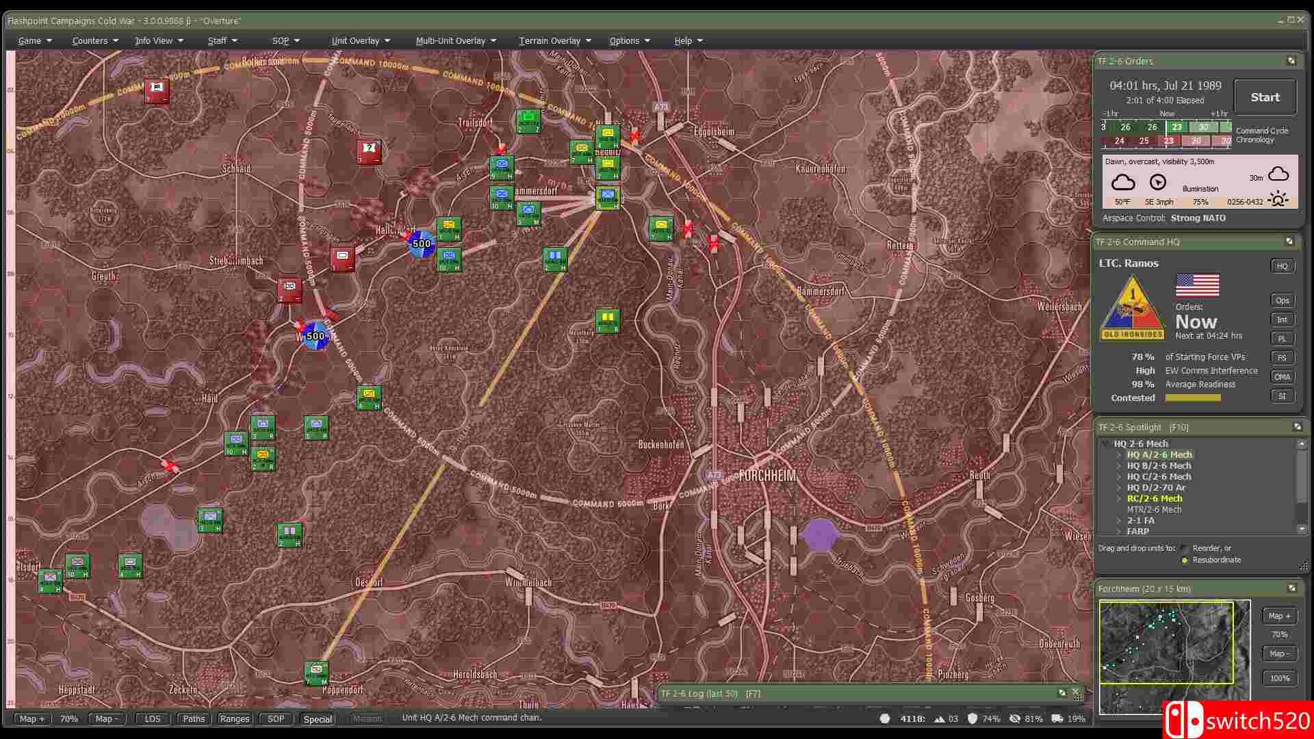Select the SI staff icon
Viewport: 1314px width, 739px height.
pos(1282,396)
